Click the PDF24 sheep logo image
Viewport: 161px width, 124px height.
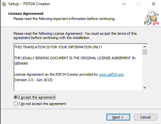click(152, 17)
